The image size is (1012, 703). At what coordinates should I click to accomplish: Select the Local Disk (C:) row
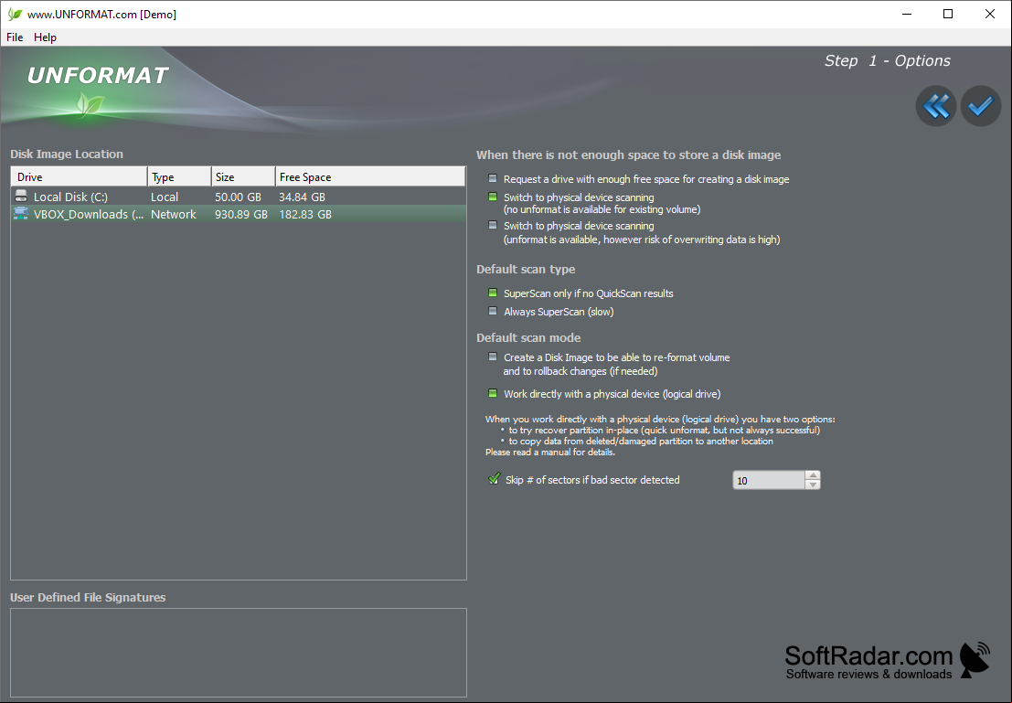tap(239, 197)
